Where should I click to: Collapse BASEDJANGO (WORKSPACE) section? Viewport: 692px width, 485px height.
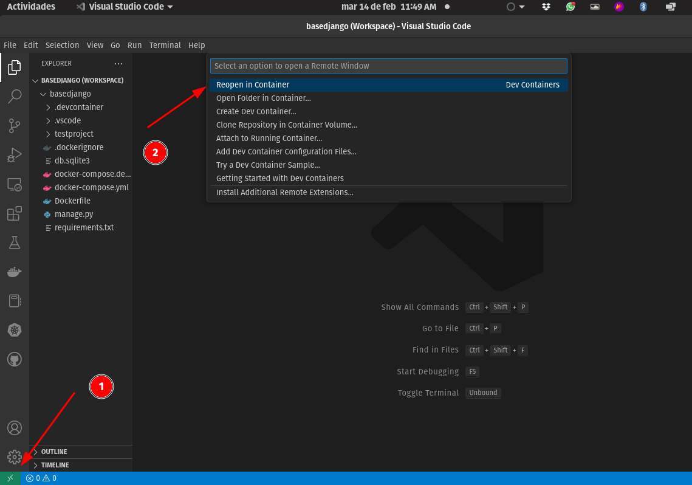[x=81, y=80]
